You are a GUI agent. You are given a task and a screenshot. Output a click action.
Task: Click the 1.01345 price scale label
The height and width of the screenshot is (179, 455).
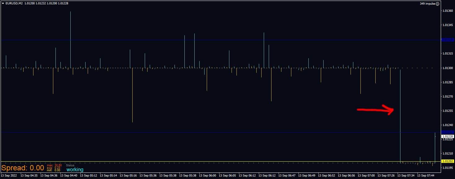[448, 25]
